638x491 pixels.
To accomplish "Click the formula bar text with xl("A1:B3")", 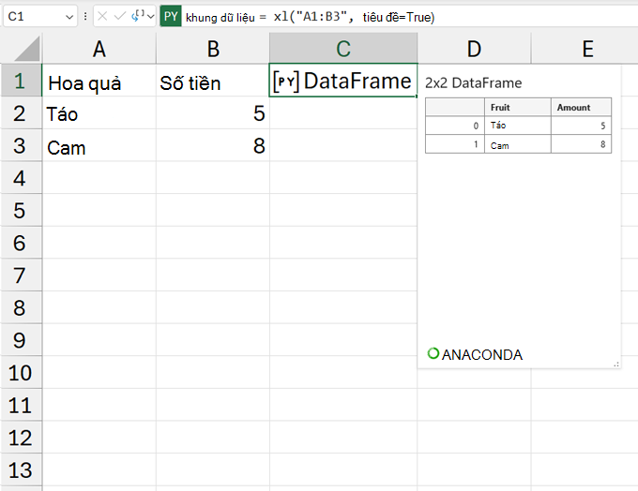I will [x=310, y=17].
